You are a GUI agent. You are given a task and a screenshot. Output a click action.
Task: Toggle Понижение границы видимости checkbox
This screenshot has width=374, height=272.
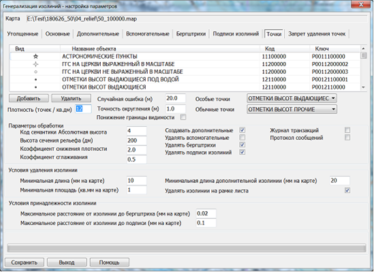tap(183, 117)
